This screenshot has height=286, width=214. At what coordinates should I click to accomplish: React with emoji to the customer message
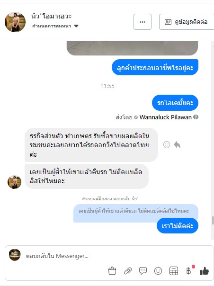(167, 144)
